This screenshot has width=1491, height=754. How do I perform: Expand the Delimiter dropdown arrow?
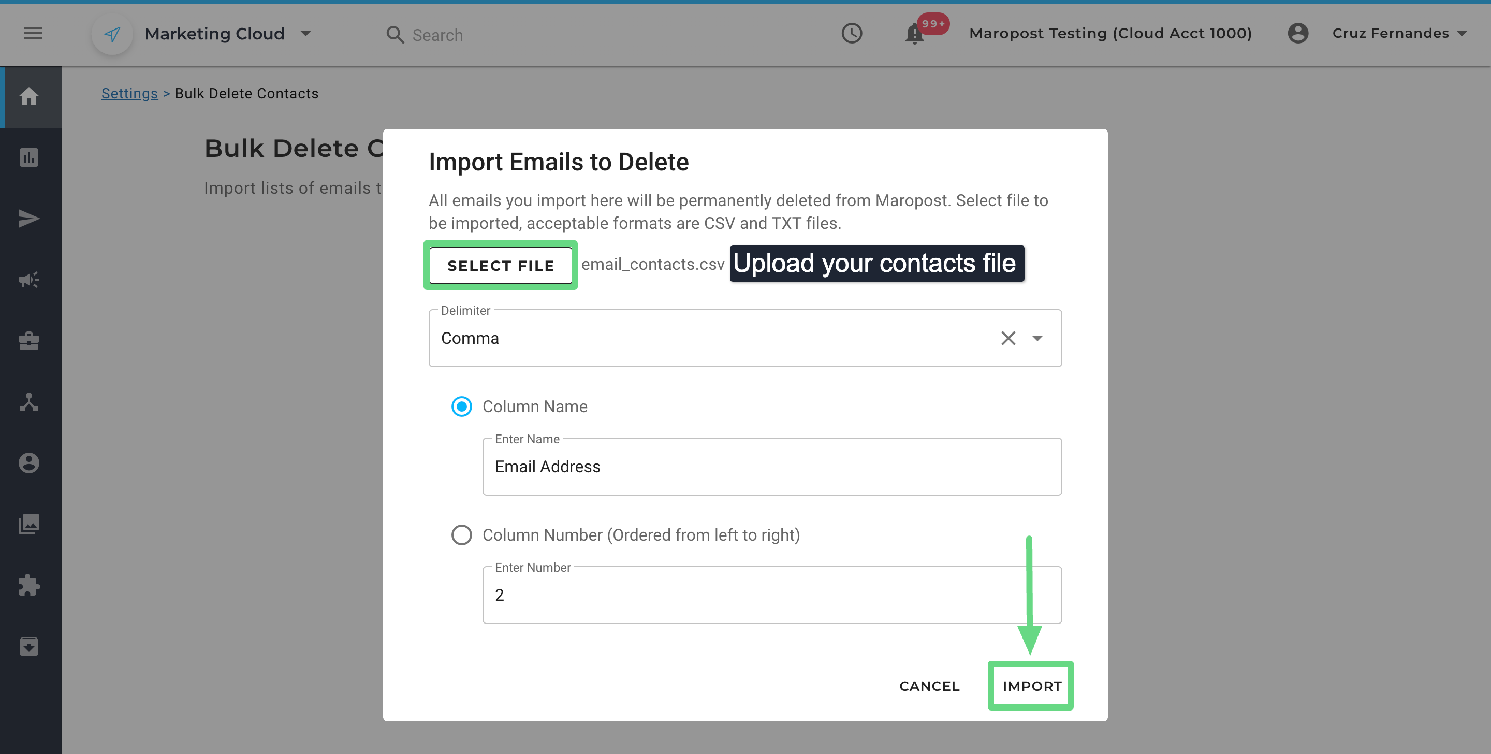tap(1037, 338)
